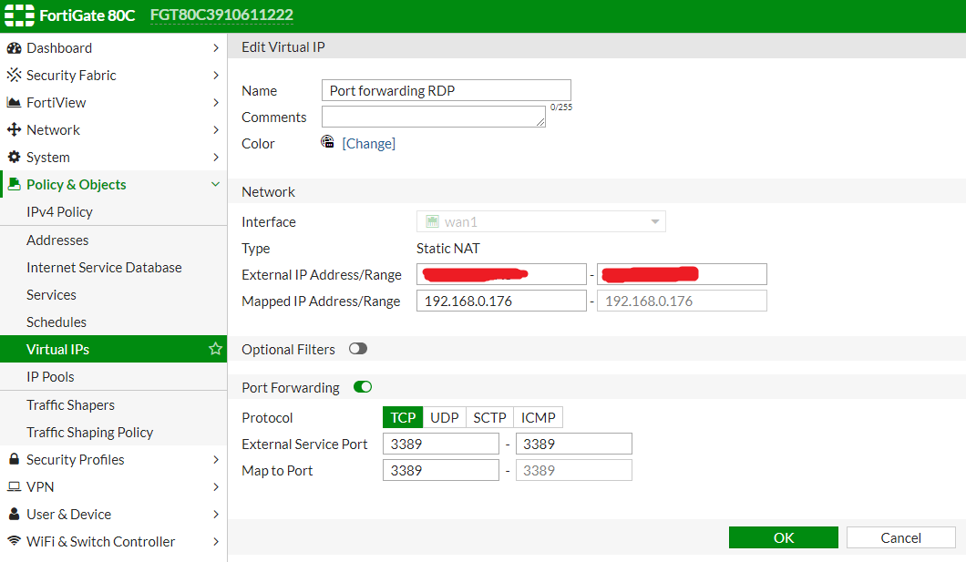Click the WiFi signal icon
Viewport: 966px width, 562px height.
(14, 541)
